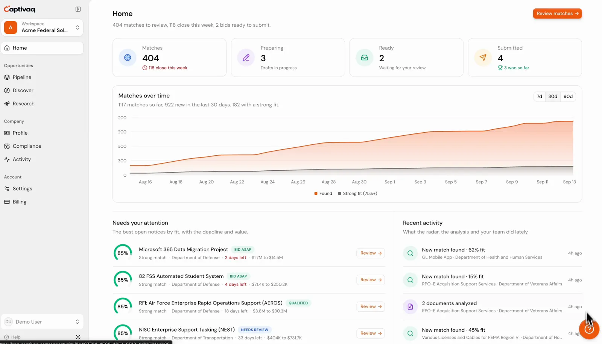
Task: Review the Microsoft 365 Data Migration Project
Action: pos(371,253)
